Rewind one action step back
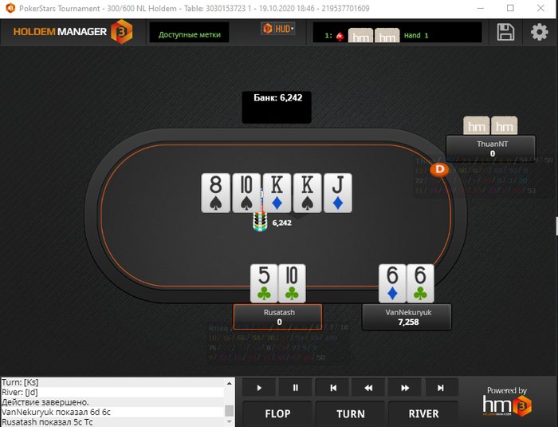 pos(368,387)
